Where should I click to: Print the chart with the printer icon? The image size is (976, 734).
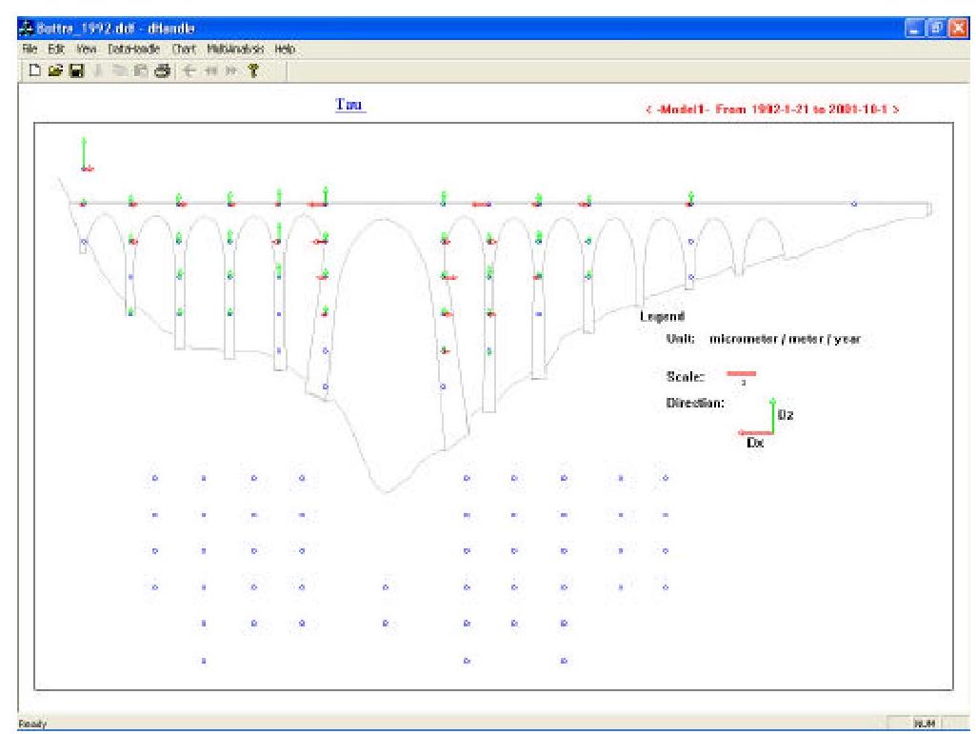(163, 70)
